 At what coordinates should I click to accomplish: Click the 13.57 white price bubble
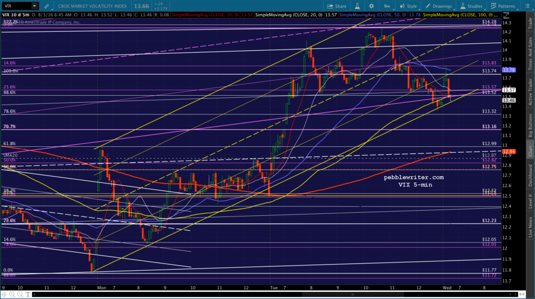click(x=509, y=90)
